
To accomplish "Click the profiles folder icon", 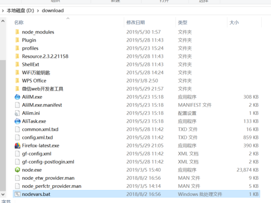I will (17, 48).
